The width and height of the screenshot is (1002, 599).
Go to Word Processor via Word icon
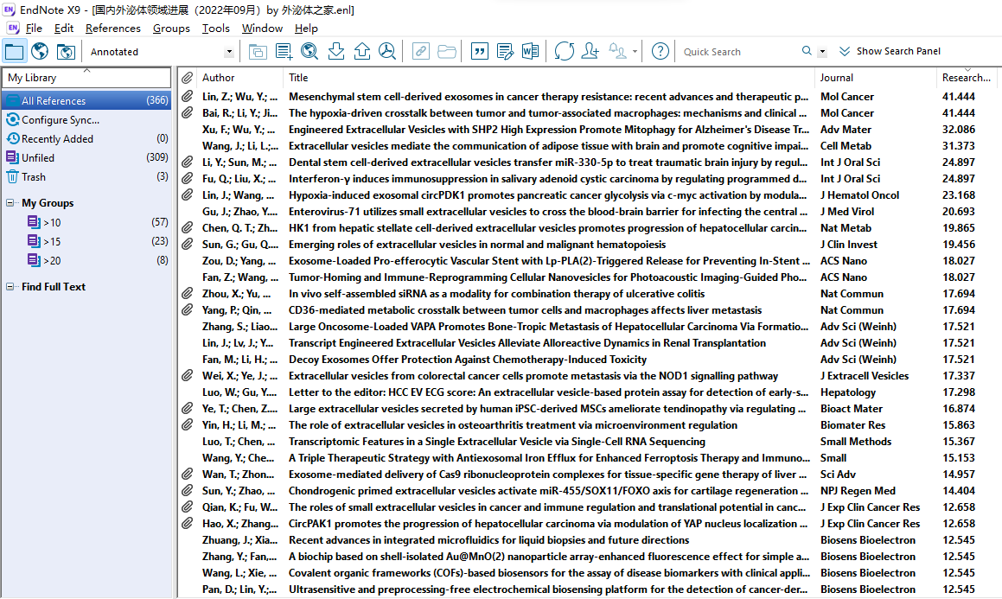531,51
